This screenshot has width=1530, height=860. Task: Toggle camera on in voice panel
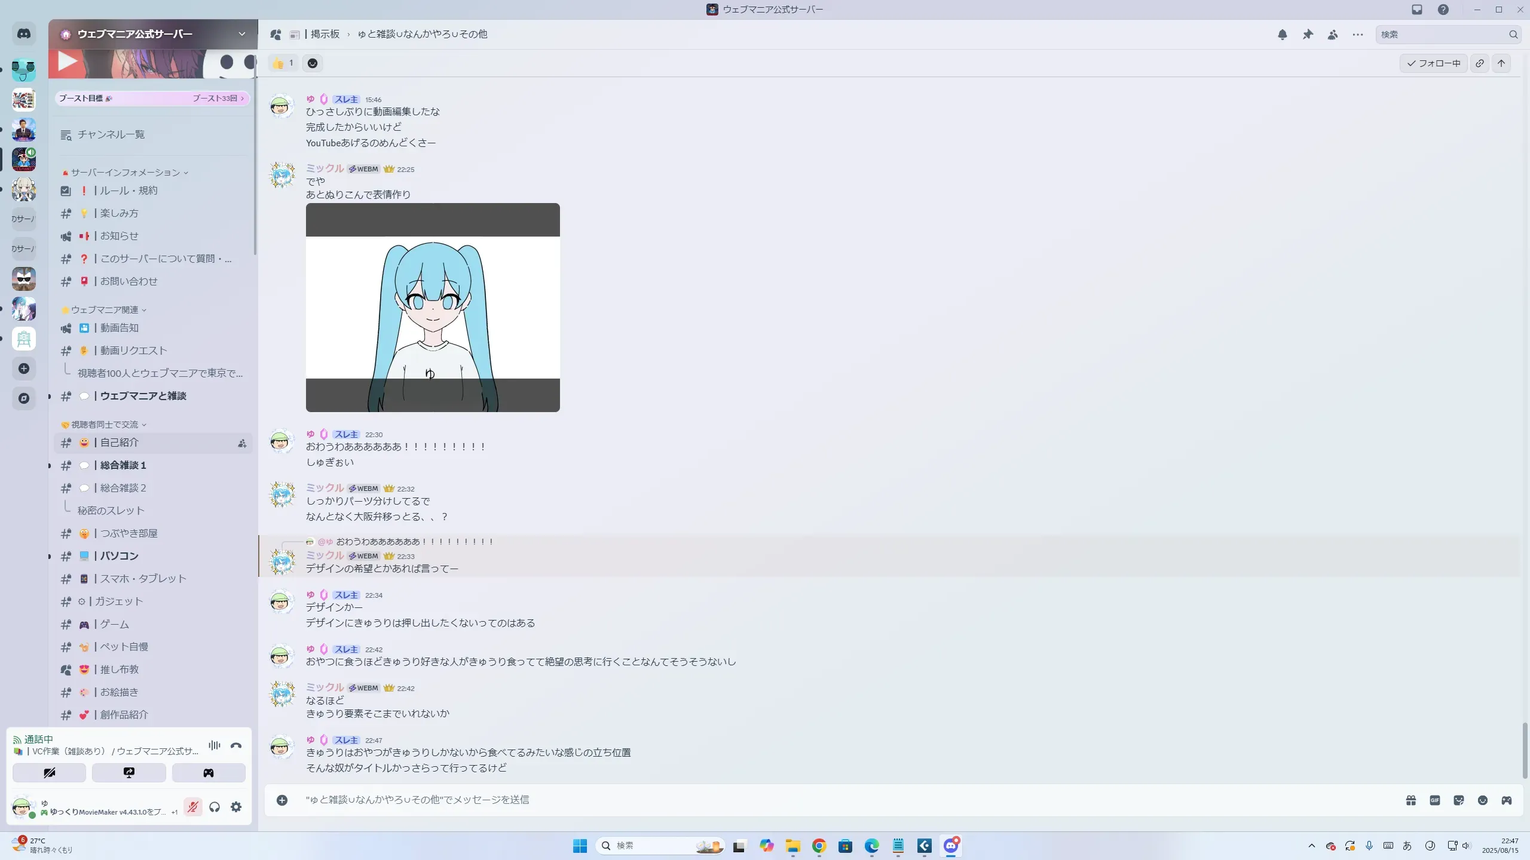click(49, 773)
